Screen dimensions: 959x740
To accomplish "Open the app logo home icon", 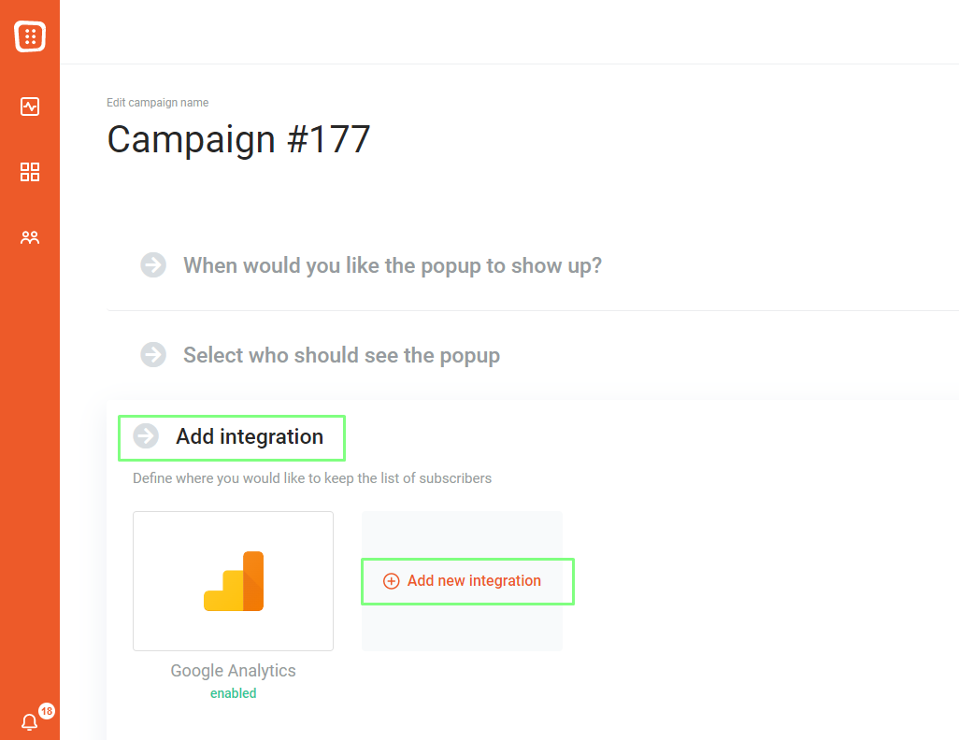I will [x=30, y=36].
